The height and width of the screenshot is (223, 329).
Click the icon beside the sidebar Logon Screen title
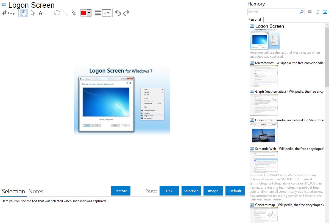click(x=252, y=26)
